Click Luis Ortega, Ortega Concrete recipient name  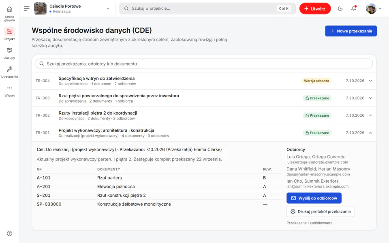click(x=316, y=157)
